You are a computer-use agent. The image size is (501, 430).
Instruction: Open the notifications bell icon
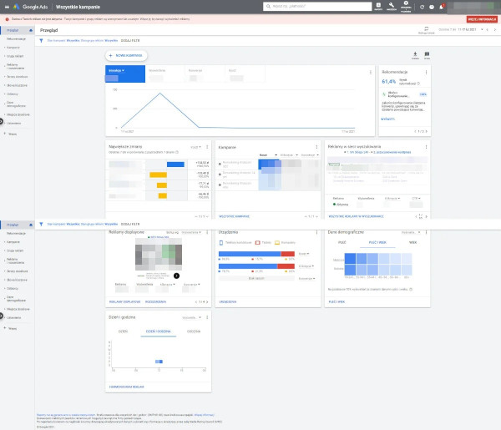(x=442, y=6)
